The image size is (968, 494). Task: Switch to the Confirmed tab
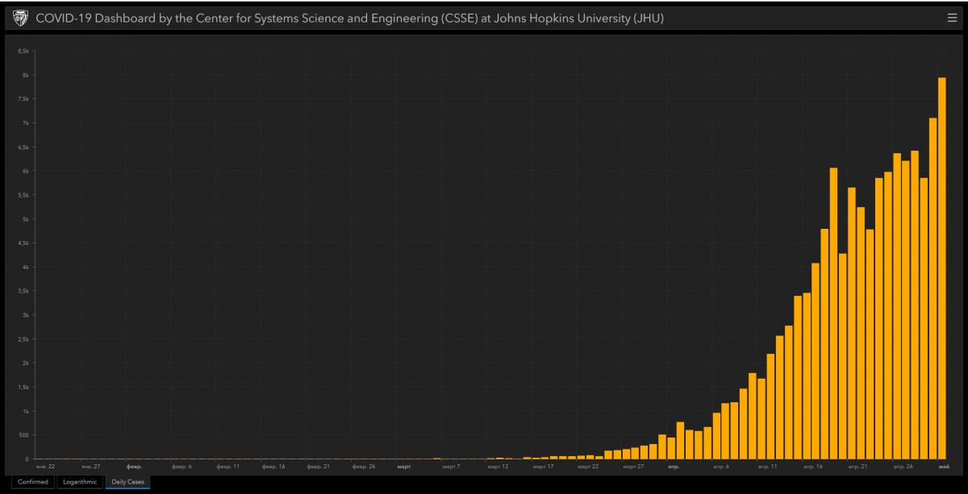point(33,482)
